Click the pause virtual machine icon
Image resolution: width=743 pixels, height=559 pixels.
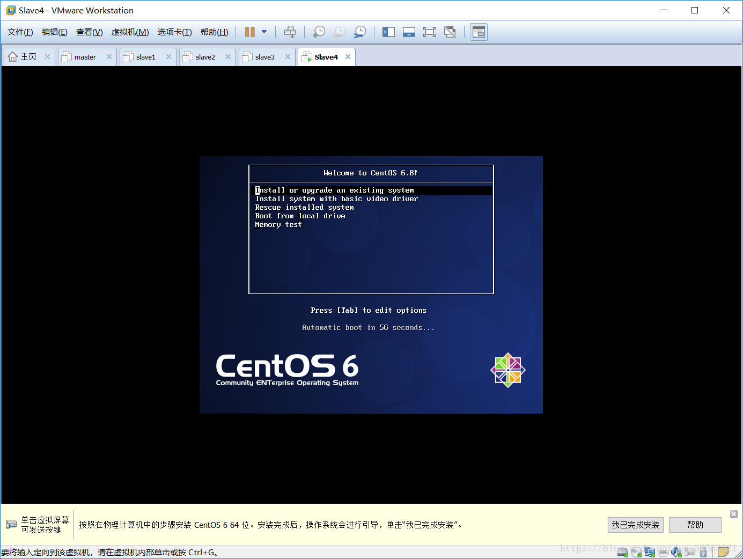pos(249,32)
